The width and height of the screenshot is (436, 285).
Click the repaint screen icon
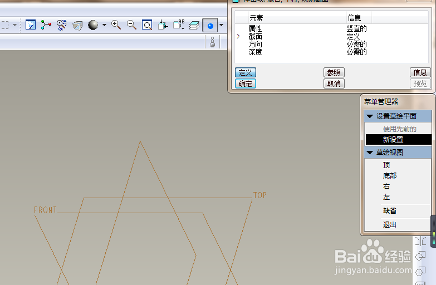point(30,25)
